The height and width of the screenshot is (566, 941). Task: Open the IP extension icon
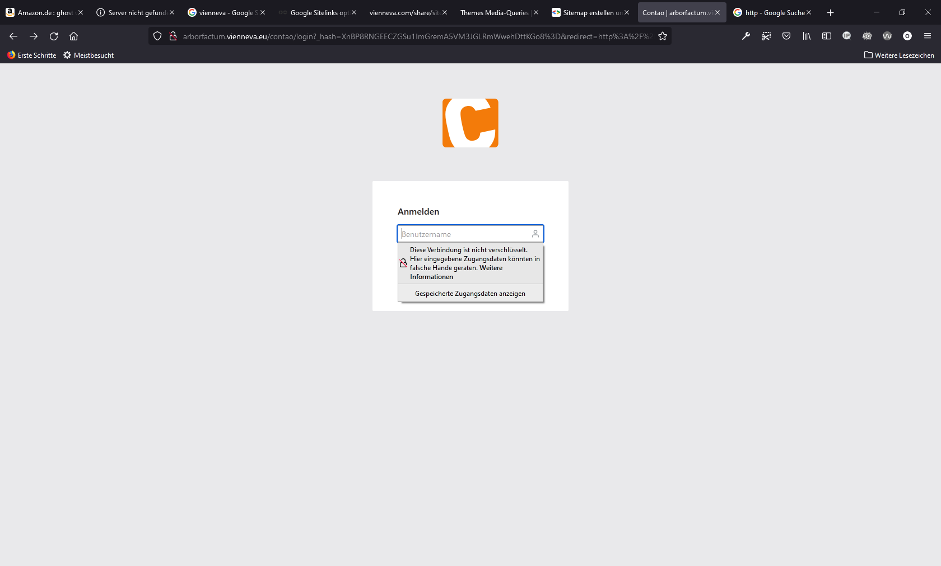click(847, 36)
